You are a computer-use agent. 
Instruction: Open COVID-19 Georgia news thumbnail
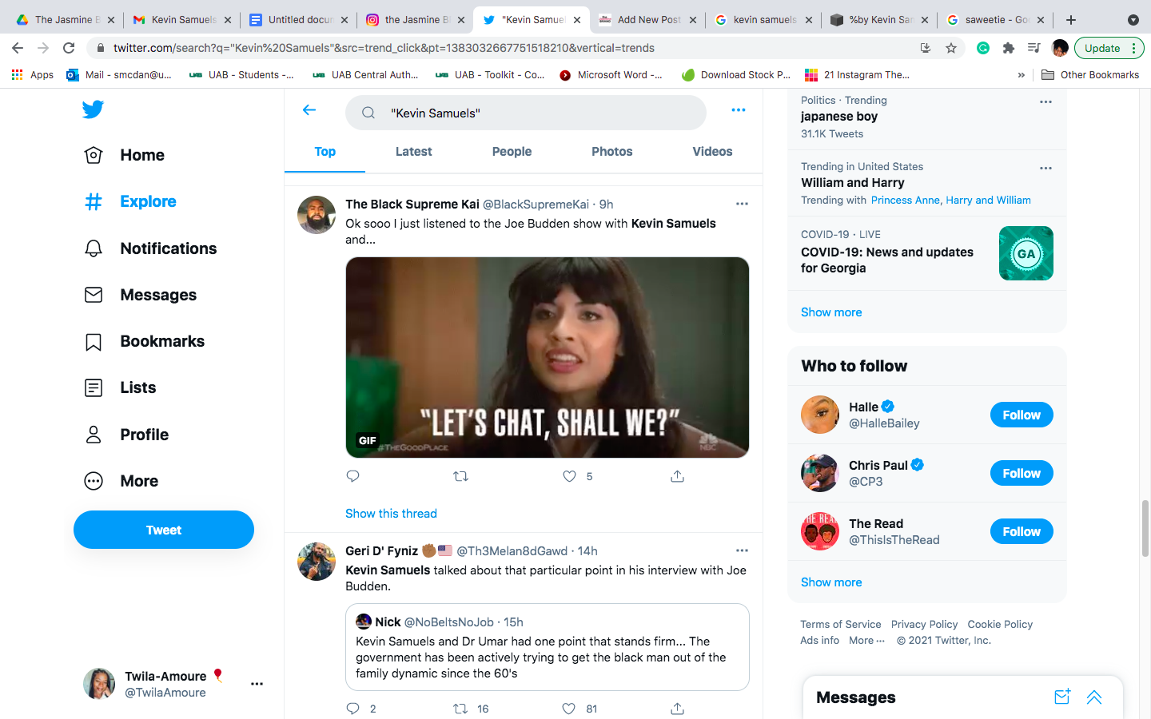point(1026,253)
